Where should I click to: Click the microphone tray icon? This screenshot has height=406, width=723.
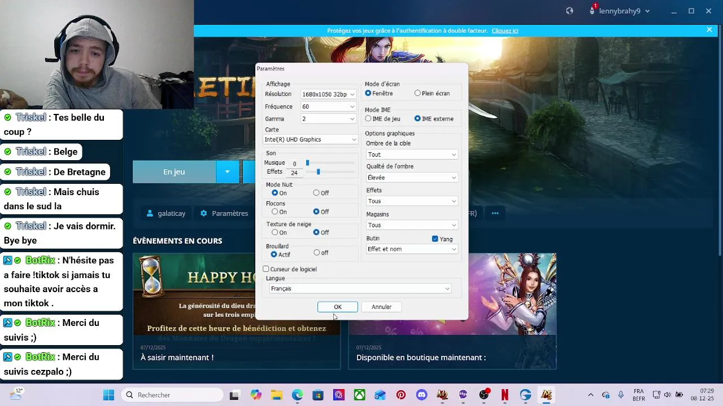pos(621,395)
